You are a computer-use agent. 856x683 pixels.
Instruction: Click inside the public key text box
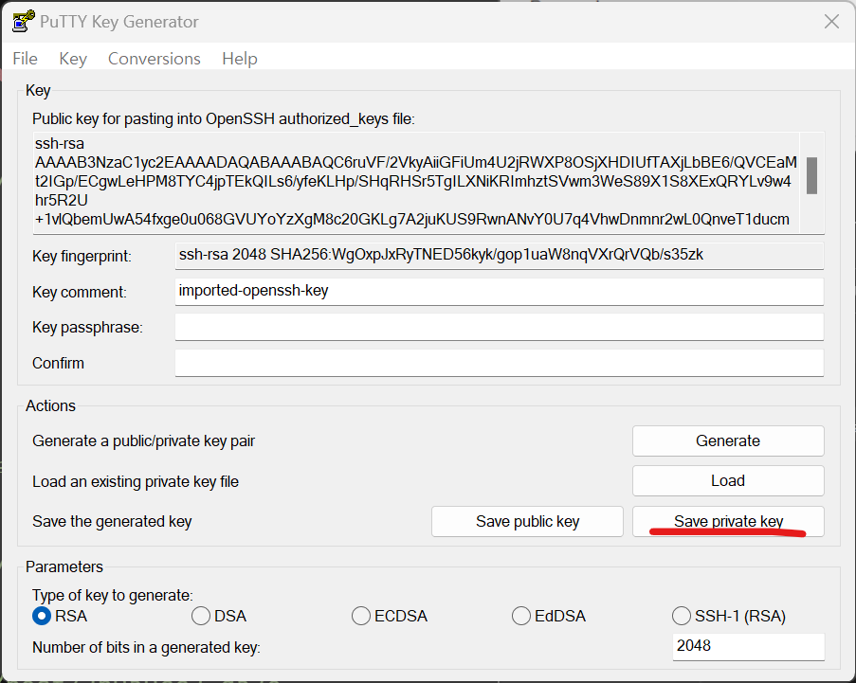(x=416, y=183)
